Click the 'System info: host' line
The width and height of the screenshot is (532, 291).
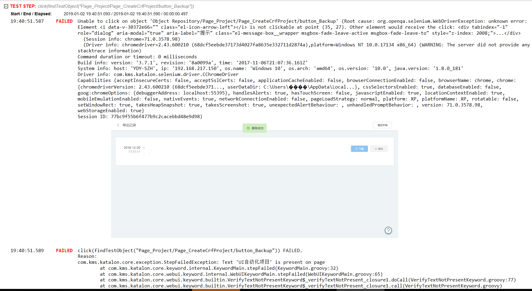pos(270,68)
